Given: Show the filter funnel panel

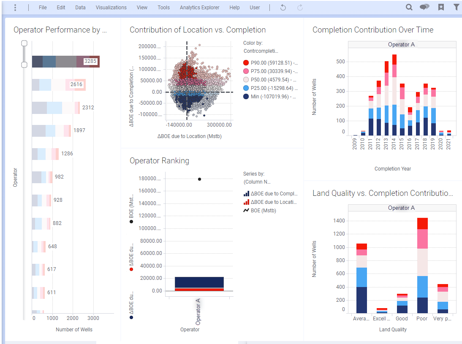Looking at the screenshot, I should click(456, 7).
